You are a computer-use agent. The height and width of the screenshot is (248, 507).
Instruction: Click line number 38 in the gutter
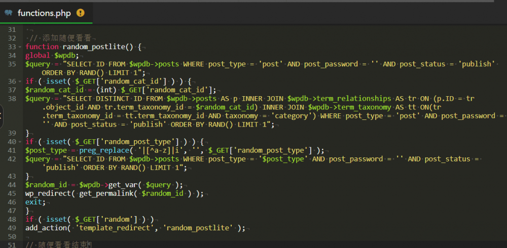pos(12,98)
